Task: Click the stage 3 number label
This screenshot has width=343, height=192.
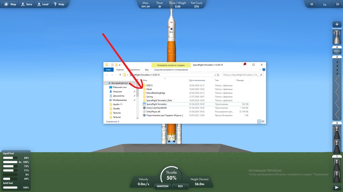Action: [x=337, y=57]
